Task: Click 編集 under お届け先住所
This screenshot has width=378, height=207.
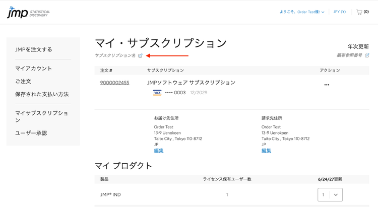Action: tap(159, 151)
